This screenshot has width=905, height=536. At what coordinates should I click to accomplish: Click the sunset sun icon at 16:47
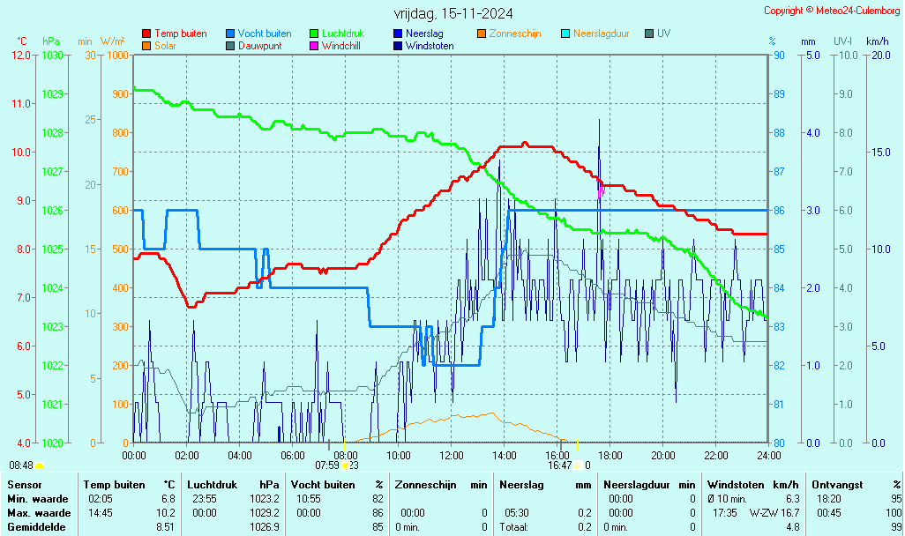pos(578,465)
